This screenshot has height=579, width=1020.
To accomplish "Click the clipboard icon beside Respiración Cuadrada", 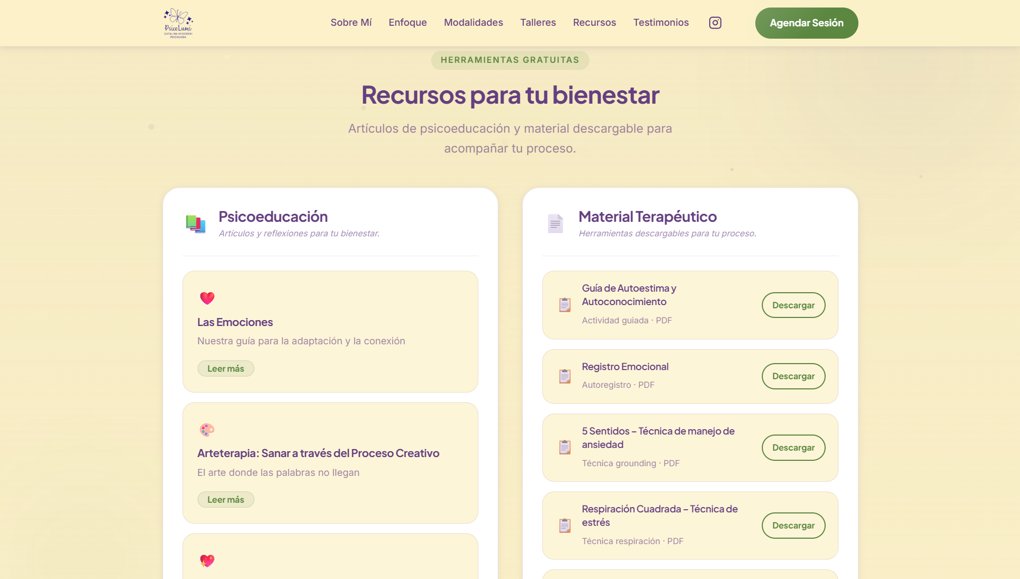I will [565, 525].
